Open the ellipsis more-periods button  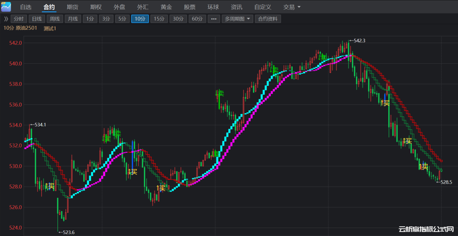click(x=214, y=19)
